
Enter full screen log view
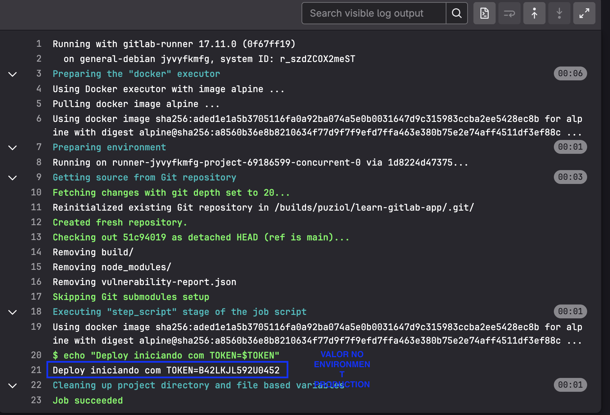coord(584,14)
